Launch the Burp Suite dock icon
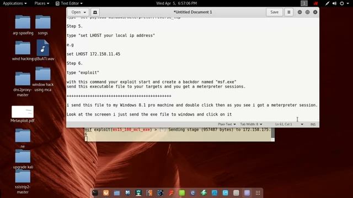The image size is (353, 198). [x=149, y=193]
